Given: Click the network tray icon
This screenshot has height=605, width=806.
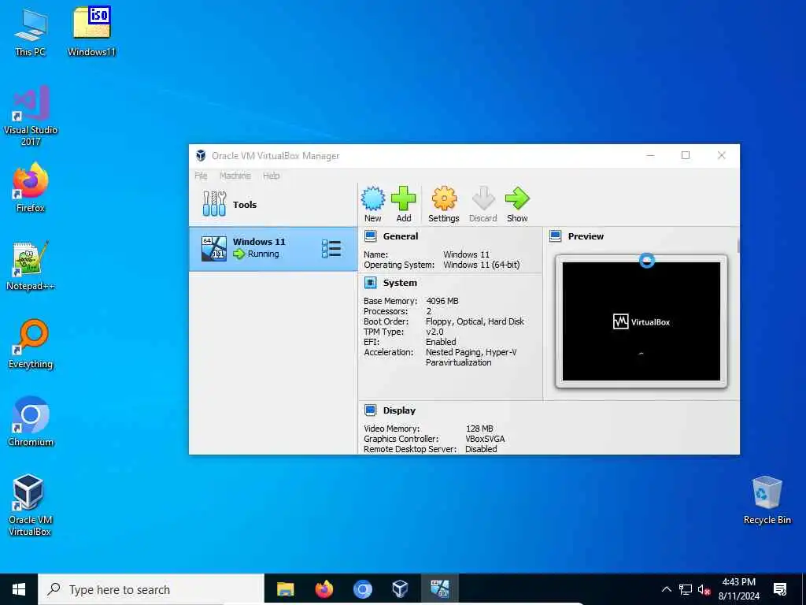Looking at the screenshot, I should 686,589.
